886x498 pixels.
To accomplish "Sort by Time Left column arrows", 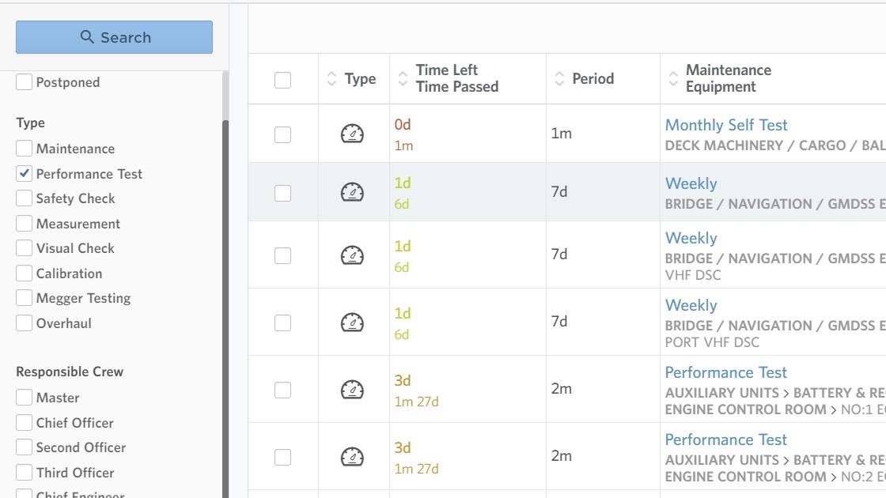I will coord(403,79).
